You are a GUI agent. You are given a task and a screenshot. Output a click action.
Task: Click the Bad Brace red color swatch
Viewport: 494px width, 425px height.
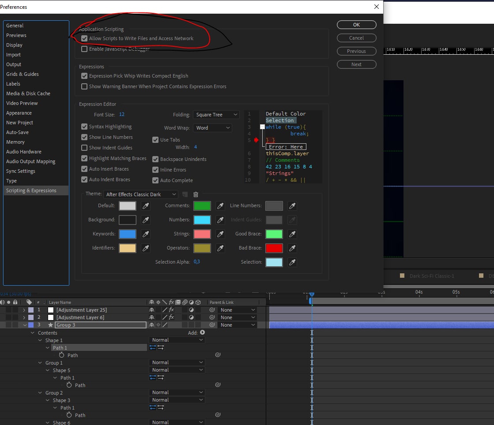[x=274, y=248]
